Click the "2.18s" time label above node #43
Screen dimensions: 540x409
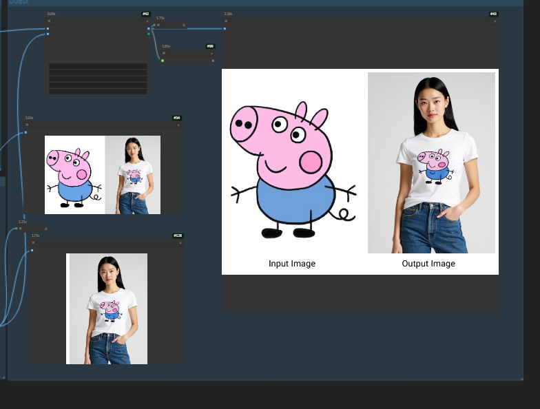(x=228, y=14)
